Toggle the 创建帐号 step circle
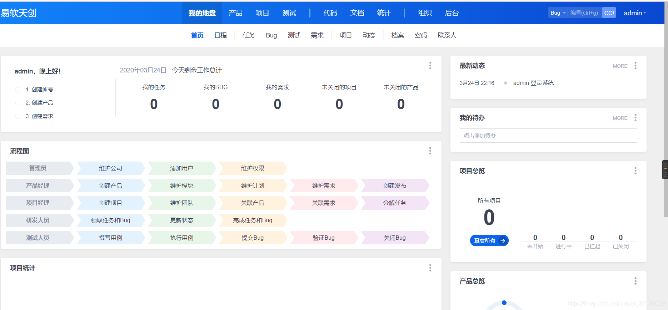Viewport: 668px width, 310px height. [18, 90]
